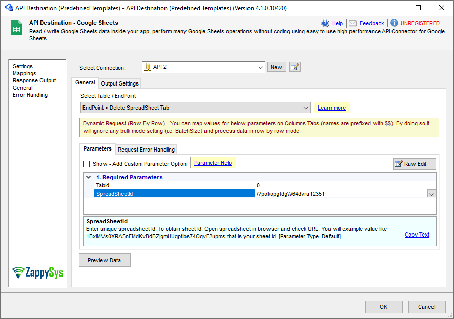Click the Cancel button
Image resolution: width=454 pixels, height=319 pixels.
point(426,307)
